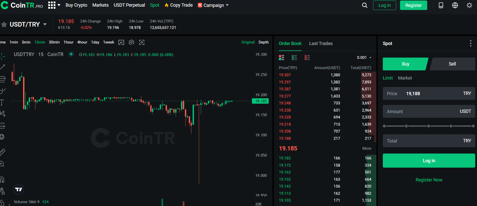Image resolution: width=477 pixels, height=206 pixels.
Task: Select the 1min timeframe
Action: pos(14,42)
